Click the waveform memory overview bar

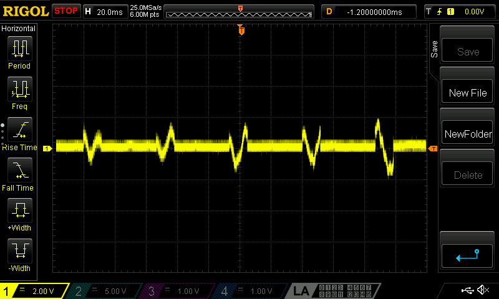tap(239, 12)
